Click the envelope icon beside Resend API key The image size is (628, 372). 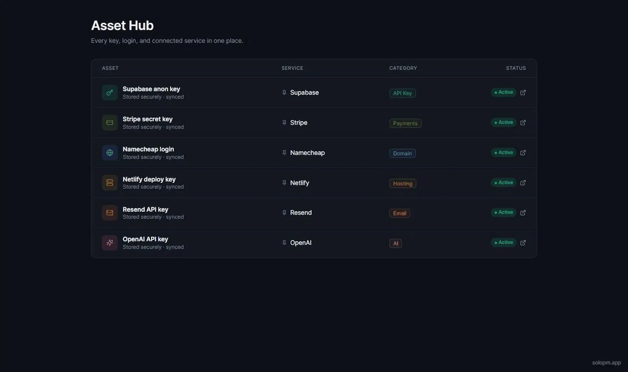coord(110,213)
